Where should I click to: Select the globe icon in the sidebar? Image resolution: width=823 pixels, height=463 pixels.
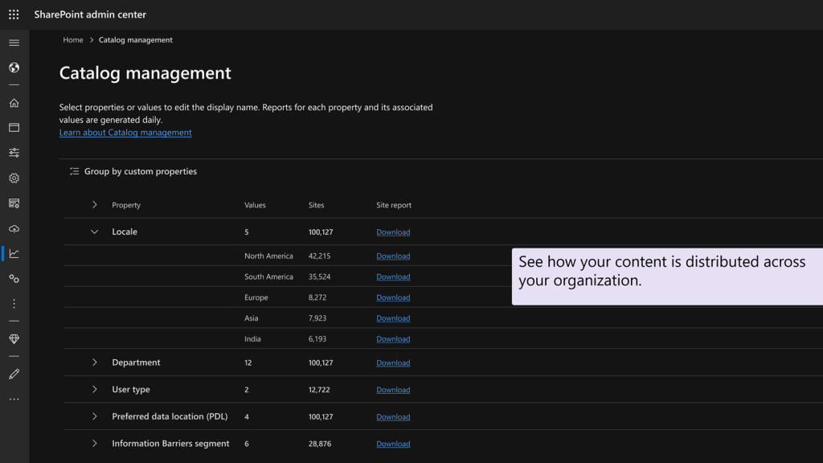pyautogui.click(x=14, y=68)
